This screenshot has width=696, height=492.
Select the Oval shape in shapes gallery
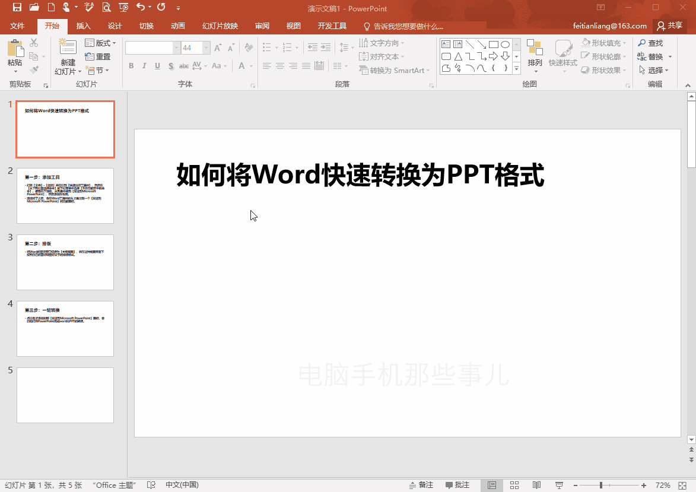[505, 45]
